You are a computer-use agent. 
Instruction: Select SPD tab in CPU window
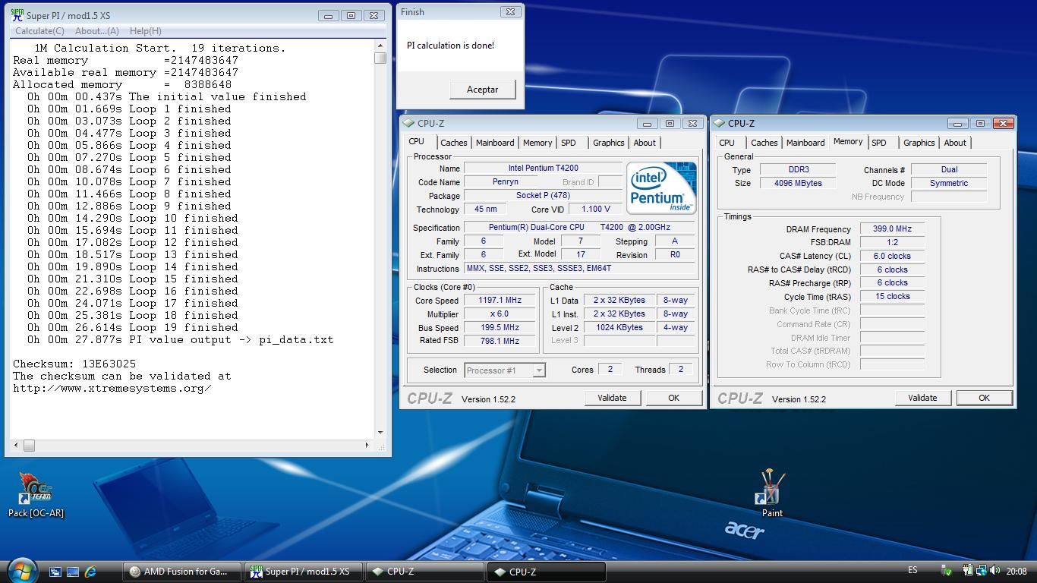(x=569, y=143)
